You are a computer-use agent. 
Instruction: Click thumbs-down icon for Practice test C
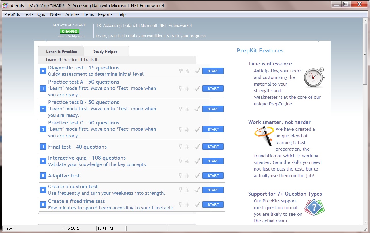181,129
